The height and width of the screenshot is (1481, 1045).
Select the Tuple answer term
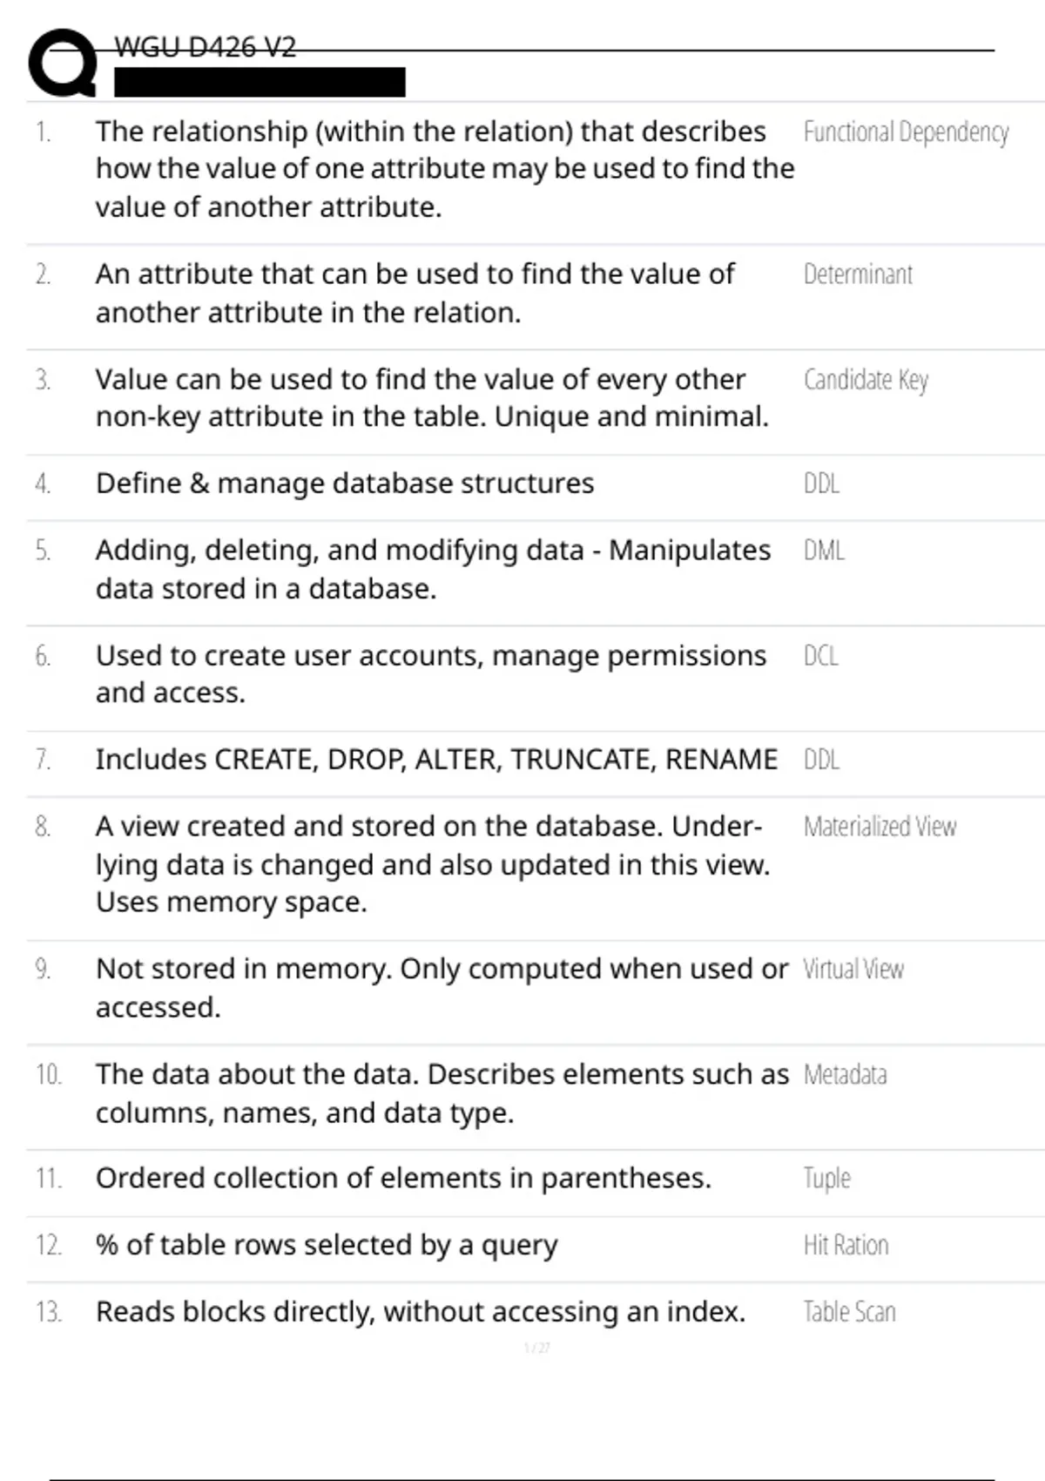pos(826,1178)
